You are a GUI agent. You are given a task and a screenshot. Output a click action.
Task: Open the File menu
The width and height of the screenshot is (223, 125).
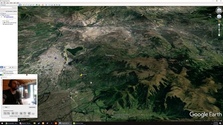tap(1, 3)
